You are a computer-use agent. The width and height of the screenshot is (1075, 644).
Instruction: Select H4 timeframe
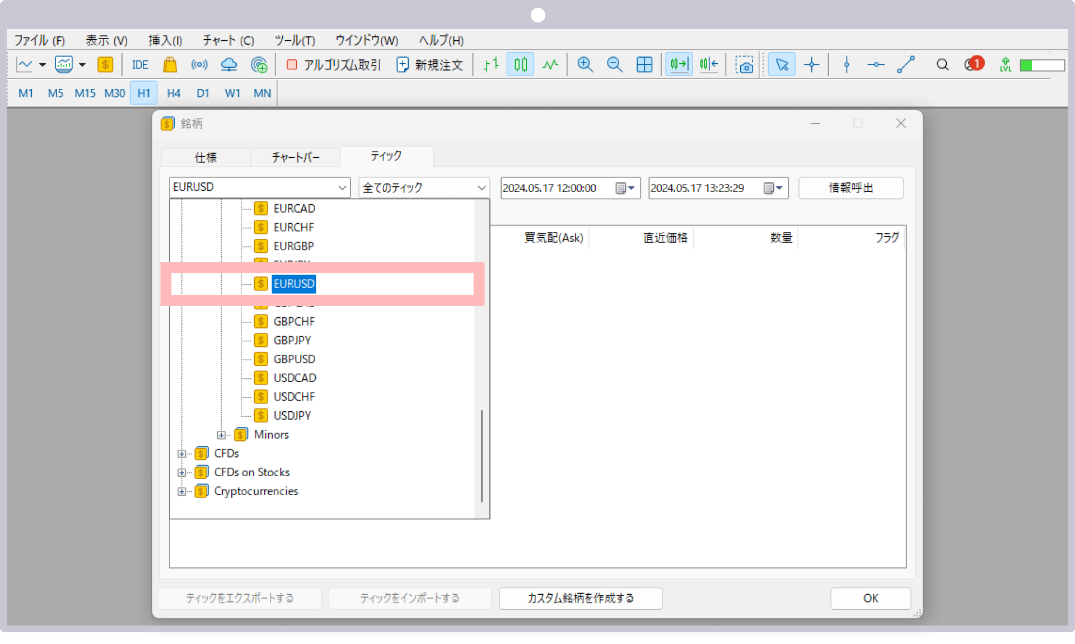[174, 93]
